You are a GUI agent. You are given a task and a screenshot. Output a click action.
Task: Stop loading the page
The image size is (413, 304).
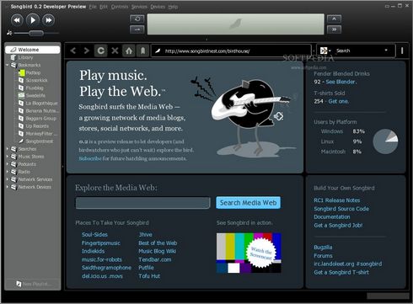coord(115,51)
